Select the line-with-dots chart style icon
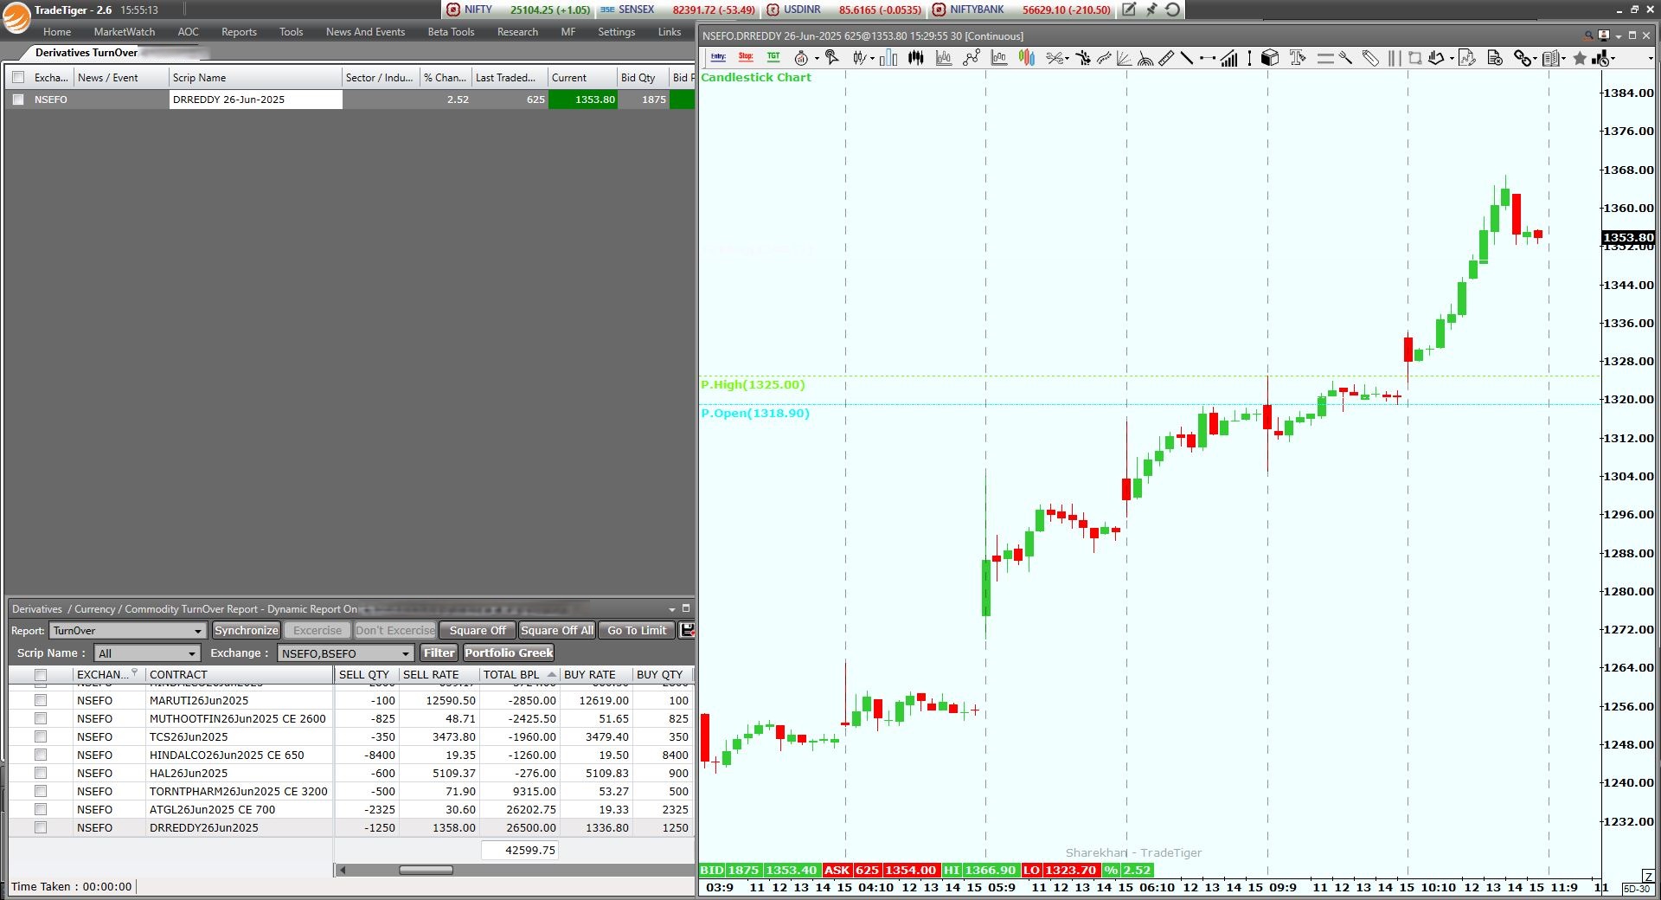Image resolution: width=1661 pixels, height=900 pixels. coord(972,58)
